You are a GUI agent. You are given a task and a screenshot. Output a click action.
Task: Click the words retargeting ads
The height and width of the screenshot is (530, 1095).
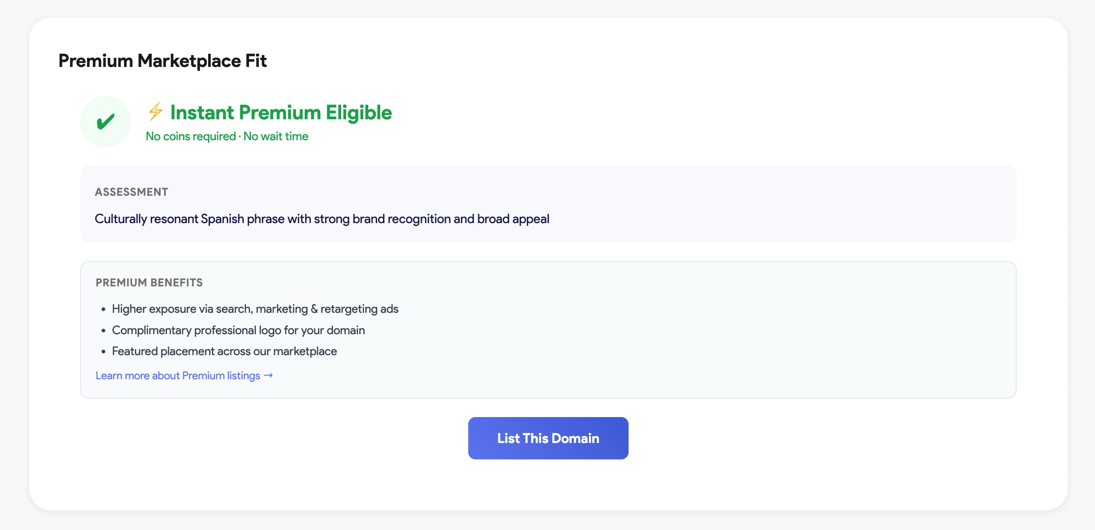point(359,309)
